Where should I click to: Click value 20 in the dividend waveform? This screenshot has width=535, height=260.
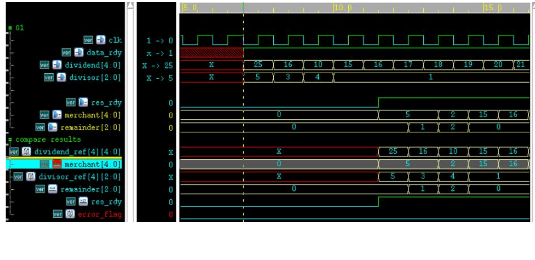point(498,64)
